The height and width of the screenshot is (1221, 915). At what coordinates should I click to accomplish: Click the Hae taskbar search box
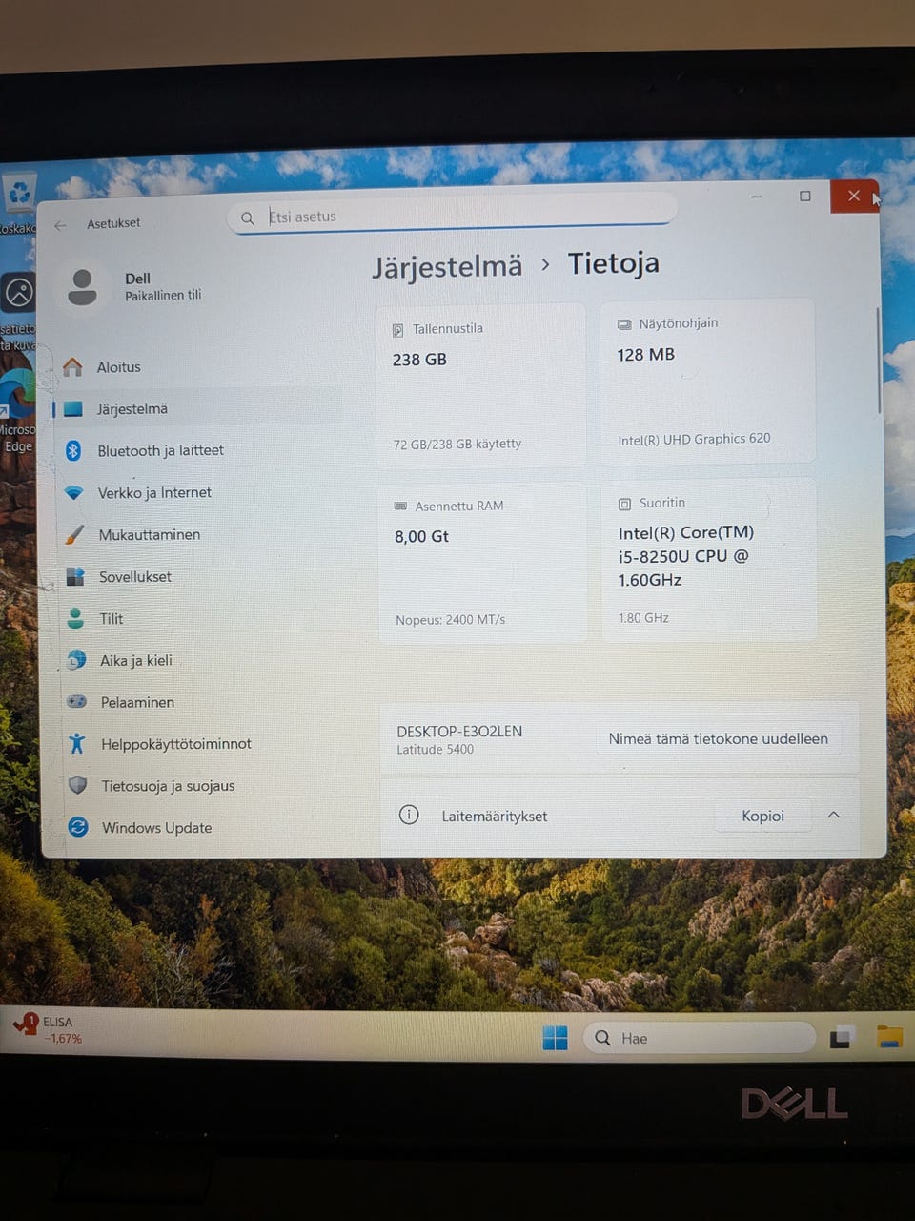[700, 1038]
